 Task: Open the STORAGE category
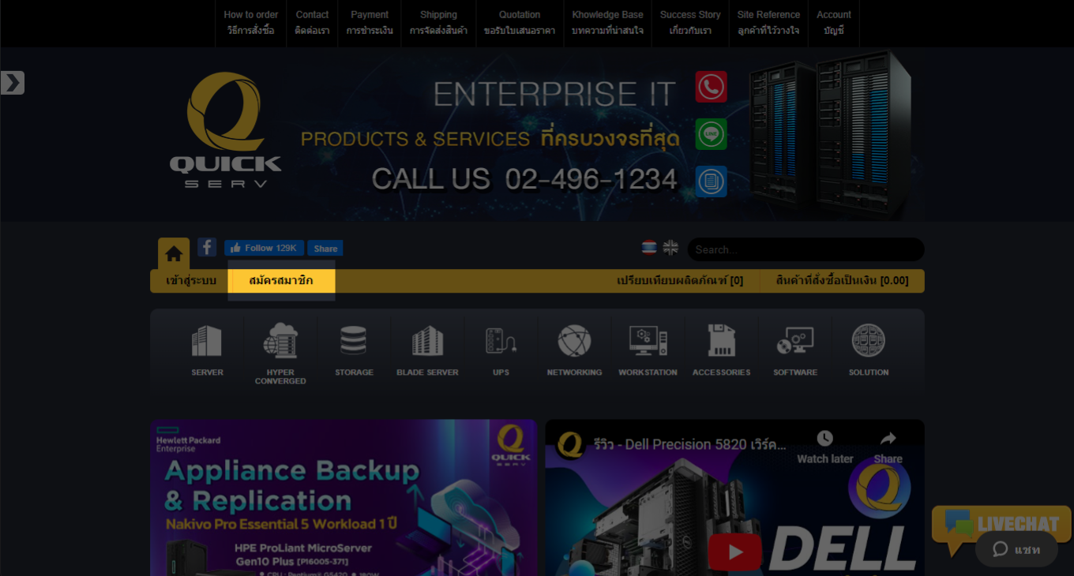coord(354,350)
